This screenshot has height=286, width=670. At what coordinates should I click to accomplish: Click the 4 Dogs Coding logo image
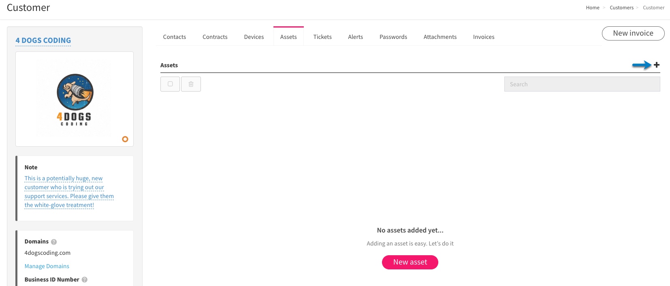tap(75, 100)
